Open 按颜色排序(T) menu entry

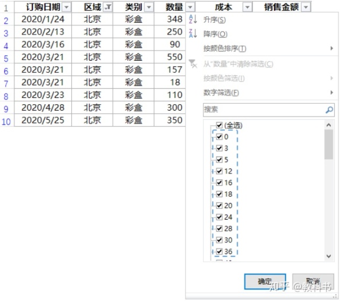(x=225, y=48)
